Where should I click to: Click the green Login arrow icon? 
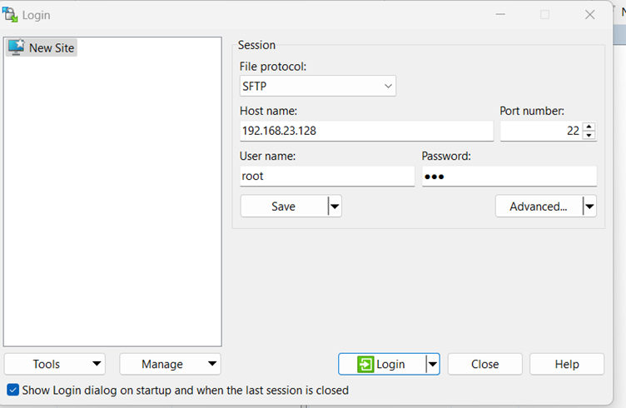(365, 364)
